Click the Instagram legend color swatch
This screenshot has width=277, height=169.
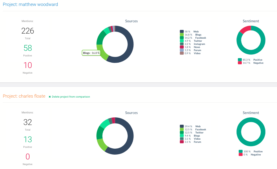182,44
